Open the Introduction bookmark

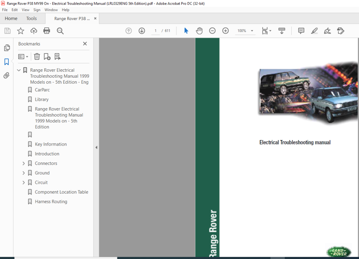pos(47,154)
